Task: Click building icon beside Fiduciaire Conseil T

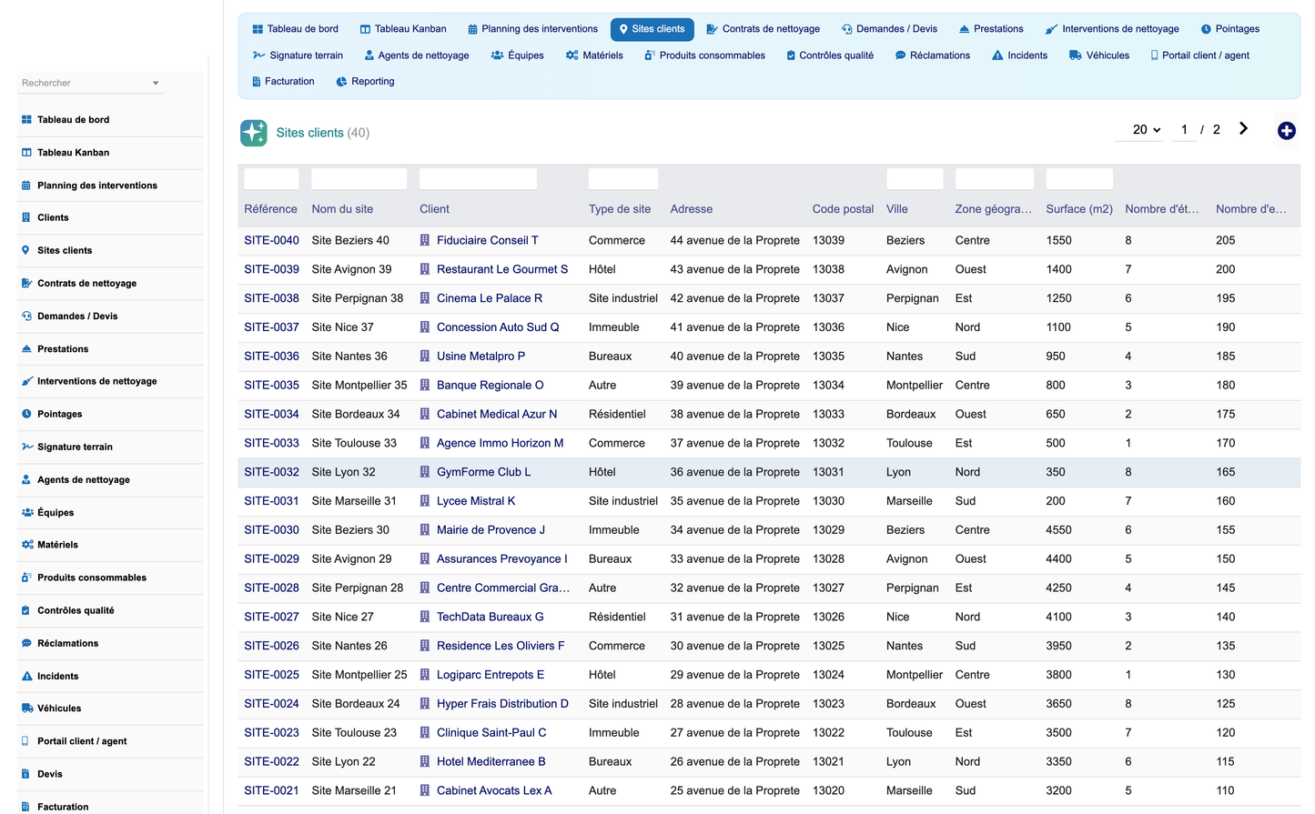Action: (x=425, y=241)
